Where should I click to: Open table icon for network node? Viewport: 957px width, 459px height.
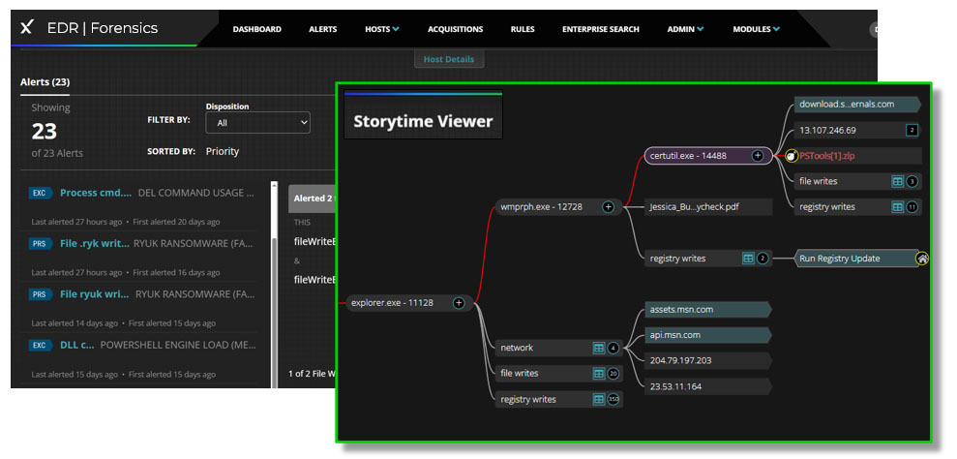[x=599, y=348]
